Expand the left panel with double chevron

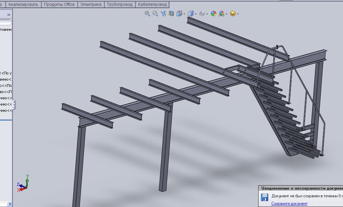[x=9, y=15]
